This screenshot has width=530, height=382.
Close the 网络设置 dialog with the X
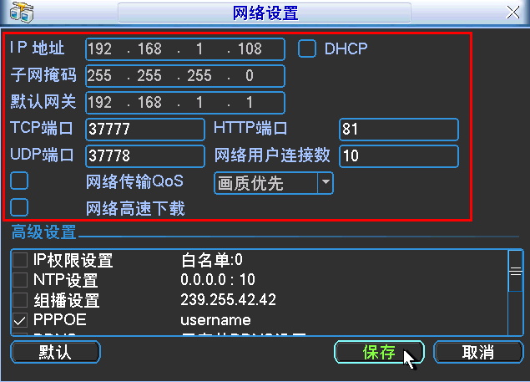(x=513, y=13)
